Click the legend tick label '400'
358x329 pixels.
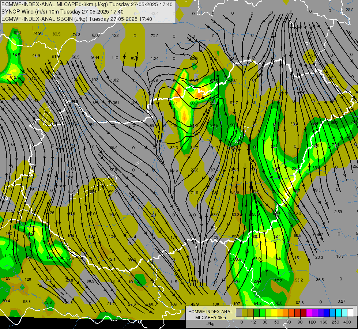coord(347,322)
